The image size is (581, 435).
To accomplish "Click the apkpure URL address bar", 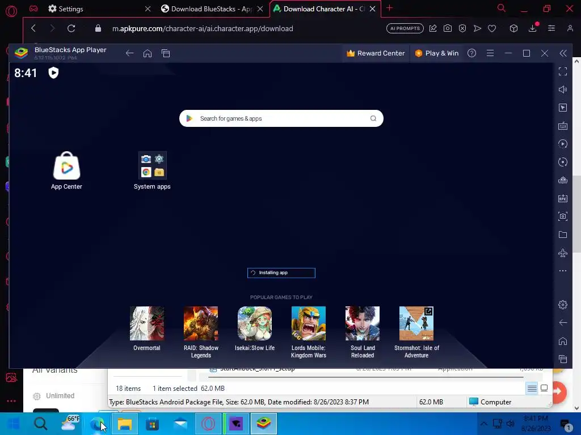I will [x=203, y=28].
